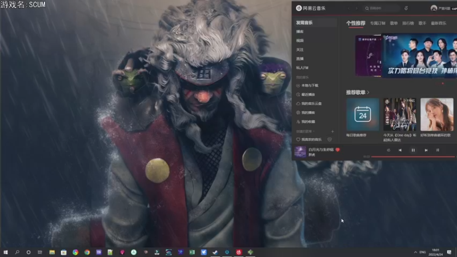Show hidden system tray icons
The width and height of the screenshot is (457, 257).
[415, 252]
